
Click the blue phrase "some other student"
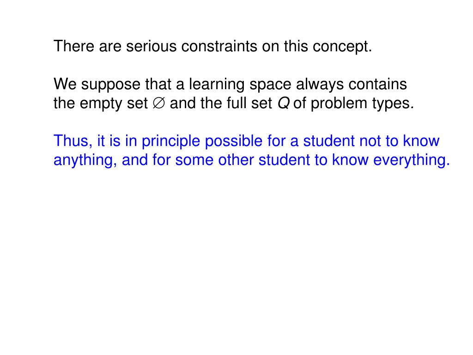coord(243,160)
